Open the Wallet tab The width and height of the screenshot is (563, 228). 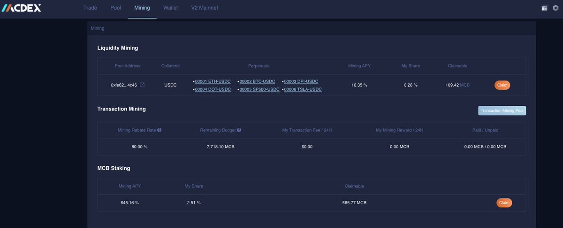click(171, 8)
